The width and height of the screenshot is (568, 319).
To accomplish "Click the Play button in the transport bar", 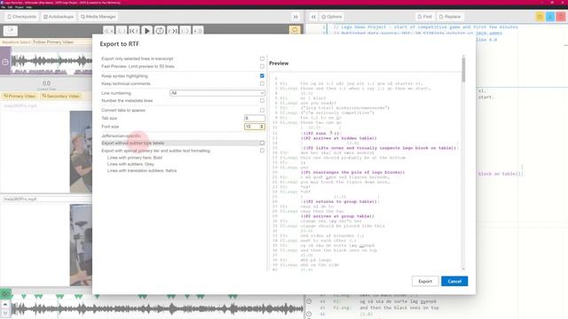I will pyautogui.click(x=147, y=31).
